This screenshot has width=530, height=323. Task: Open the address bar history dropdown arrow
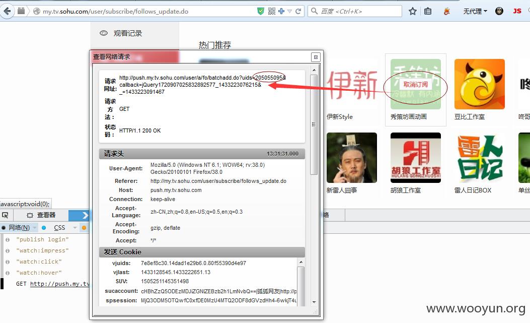(289, 12)
